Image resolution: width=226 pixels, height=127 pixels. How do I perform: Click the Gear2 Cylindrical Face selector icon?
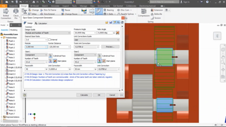point(99,56)
